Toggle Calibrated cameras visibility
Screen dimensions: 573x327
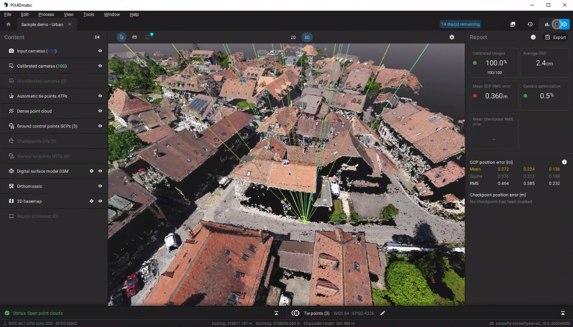click(x=100, y=66)
